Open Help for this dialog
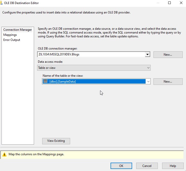The image size is (186, 171). pyautogui.click(x=173, y=166)
